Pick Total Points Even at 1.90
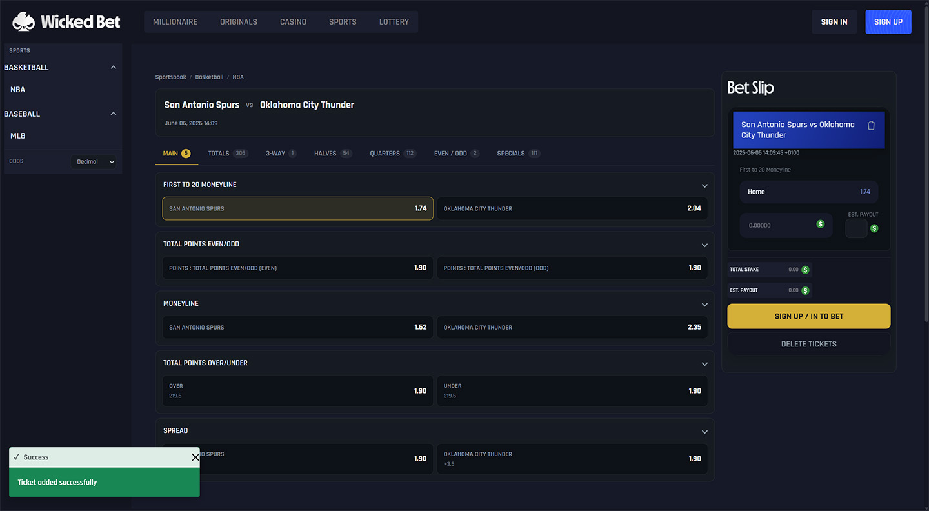Screen dimensions: 929x511 pos(298,268)
